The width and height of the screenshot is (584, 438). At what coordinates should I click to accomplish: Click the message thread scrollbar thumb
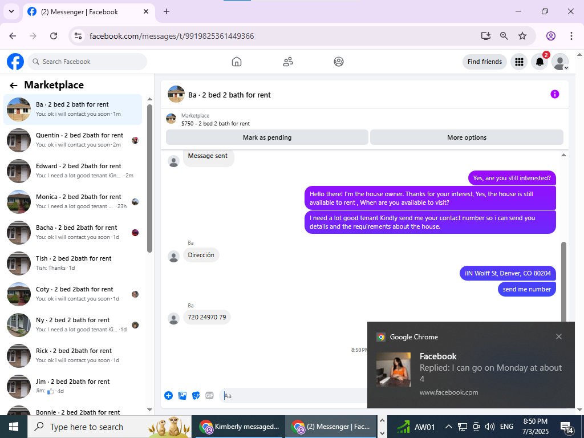(563, 283)
